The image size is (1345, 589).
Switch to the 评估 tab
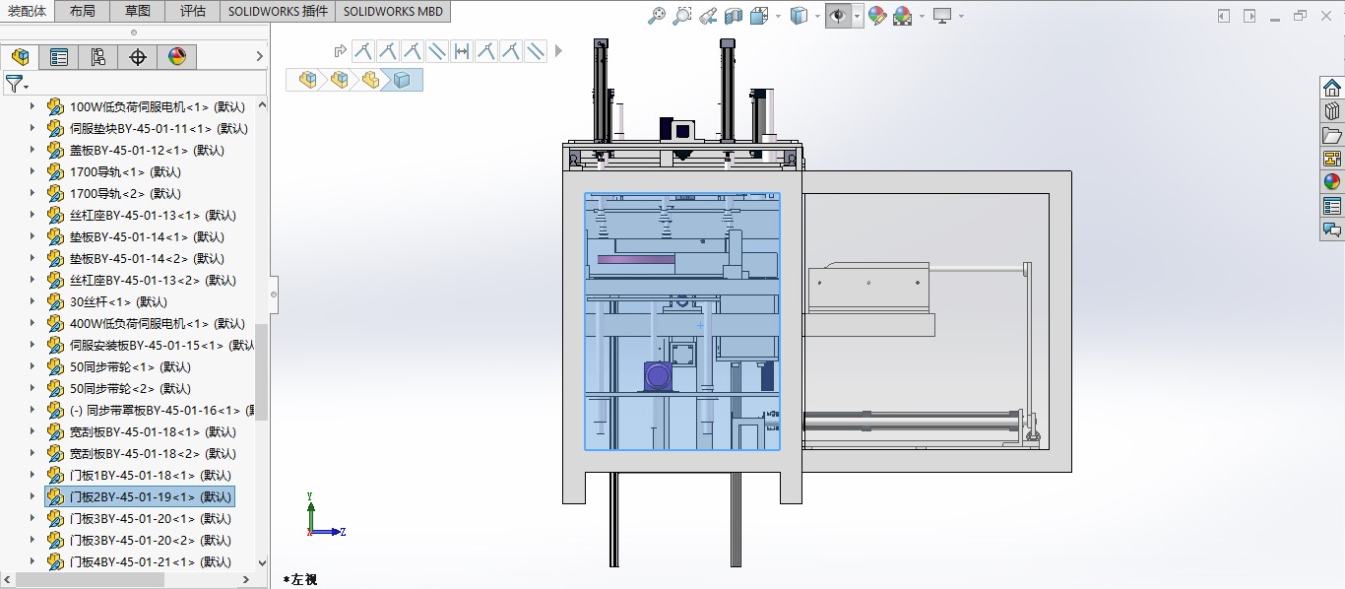pos(193,11)
